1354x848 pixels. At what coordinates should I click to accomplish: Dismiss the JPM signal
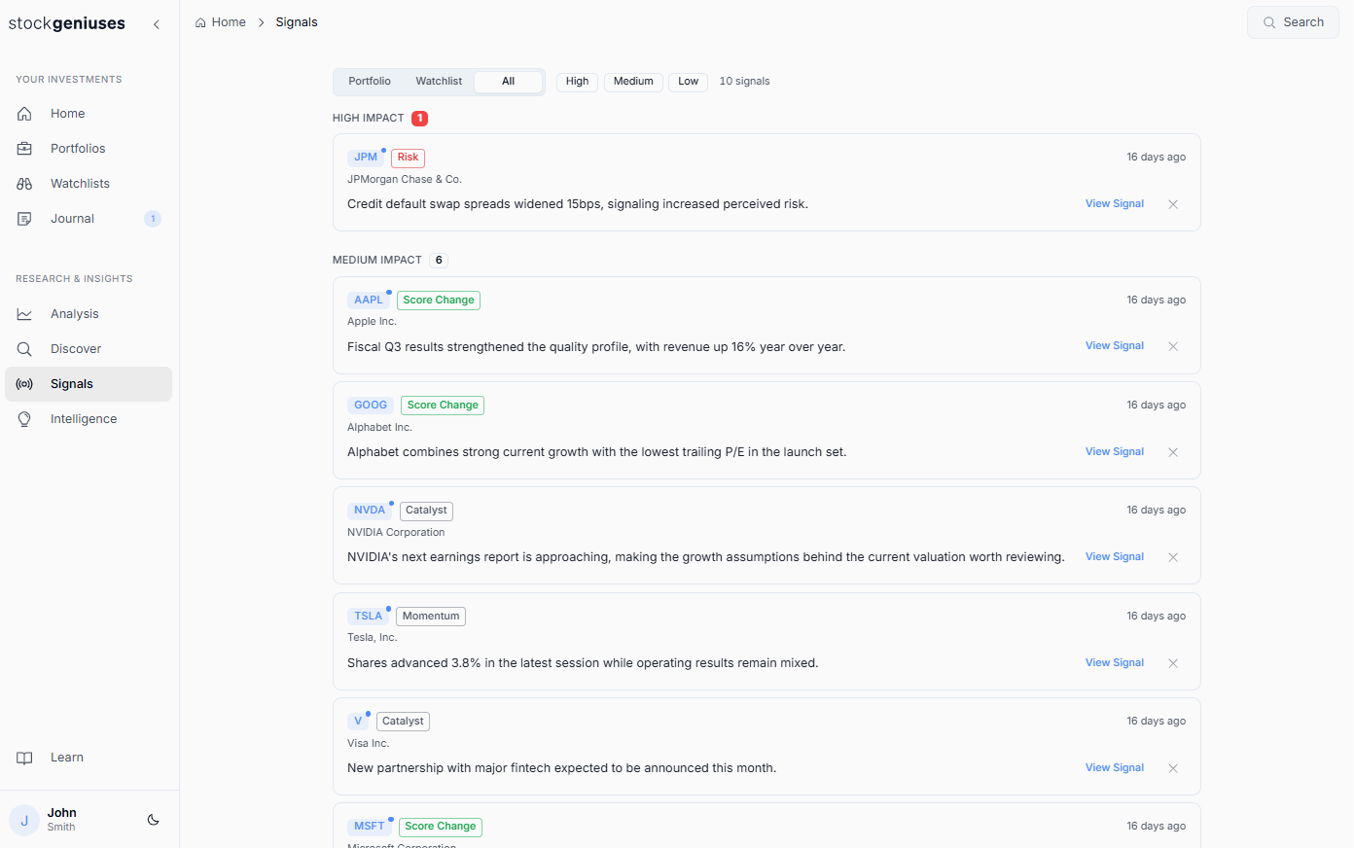point(1173,204)
